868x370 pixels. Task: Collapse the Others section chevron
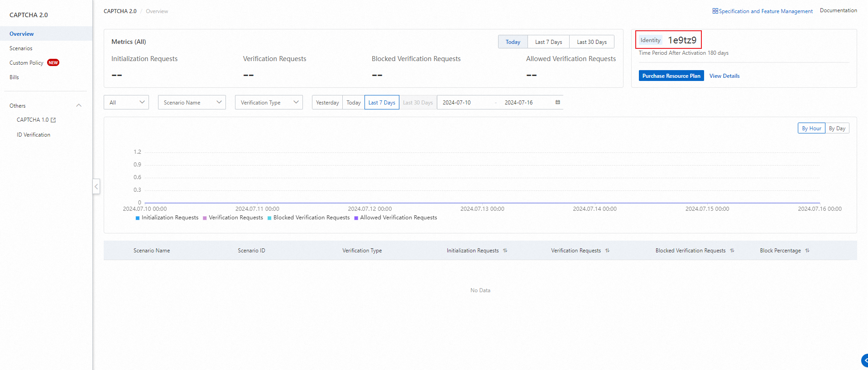[79, 106]
